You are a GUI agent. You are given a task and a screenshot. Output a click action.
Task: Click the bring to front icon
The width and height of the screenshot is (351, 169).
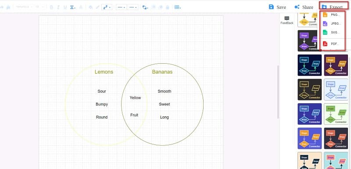(x=154, y=7)
